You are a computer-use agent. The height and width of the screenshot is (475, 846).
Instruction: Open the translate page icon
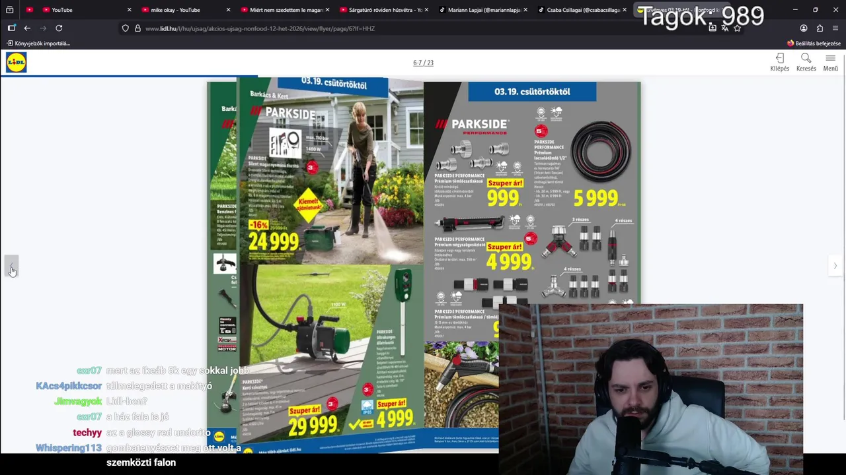[725, 28]
